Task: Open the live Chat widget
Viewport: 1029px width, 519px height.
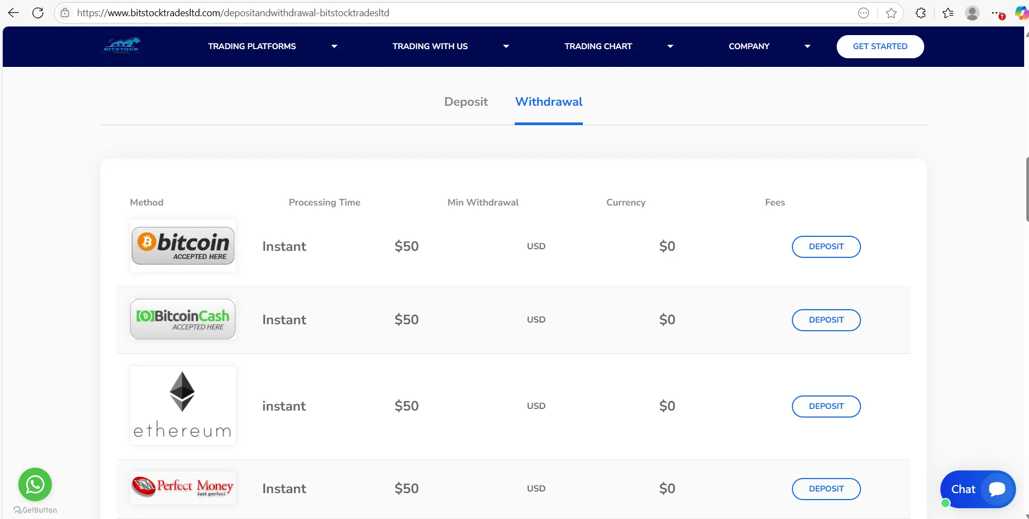Action: (x=978, y=489)
